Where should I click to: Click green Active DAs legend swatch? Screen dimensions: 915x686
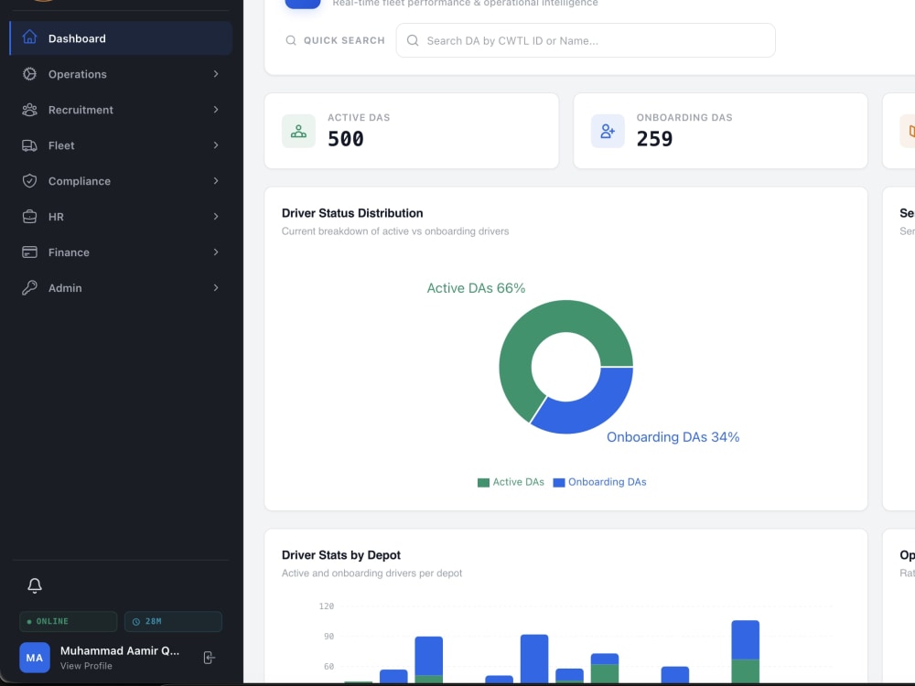click(483, 482)
